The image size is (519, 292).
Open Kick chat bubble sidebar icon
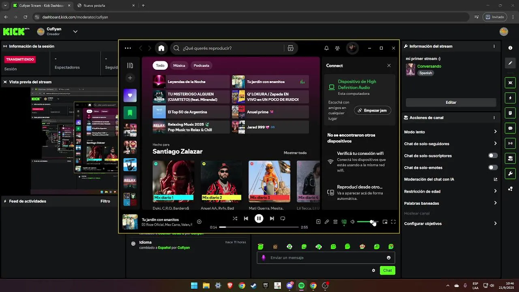point(510,128)
